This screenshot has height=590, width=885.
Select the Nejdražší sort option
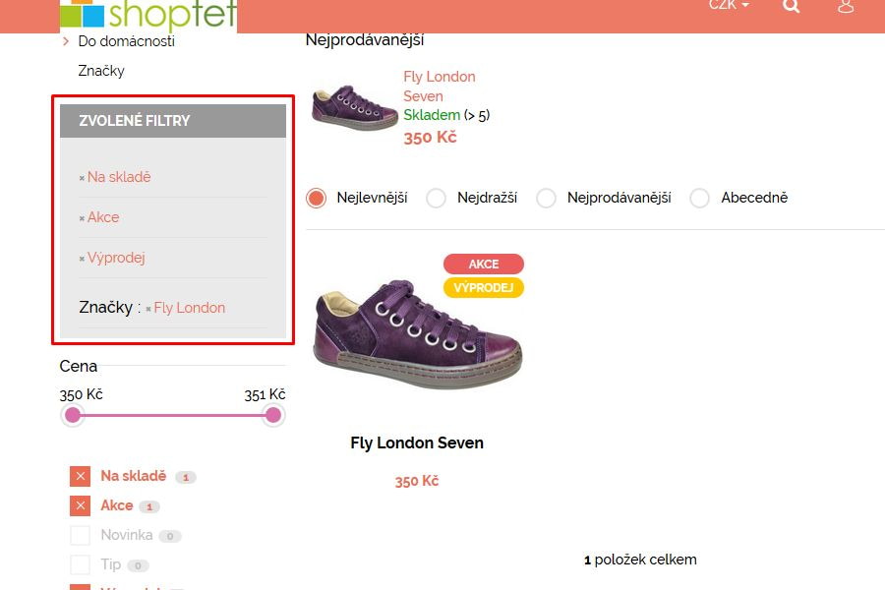click(436, 199)
